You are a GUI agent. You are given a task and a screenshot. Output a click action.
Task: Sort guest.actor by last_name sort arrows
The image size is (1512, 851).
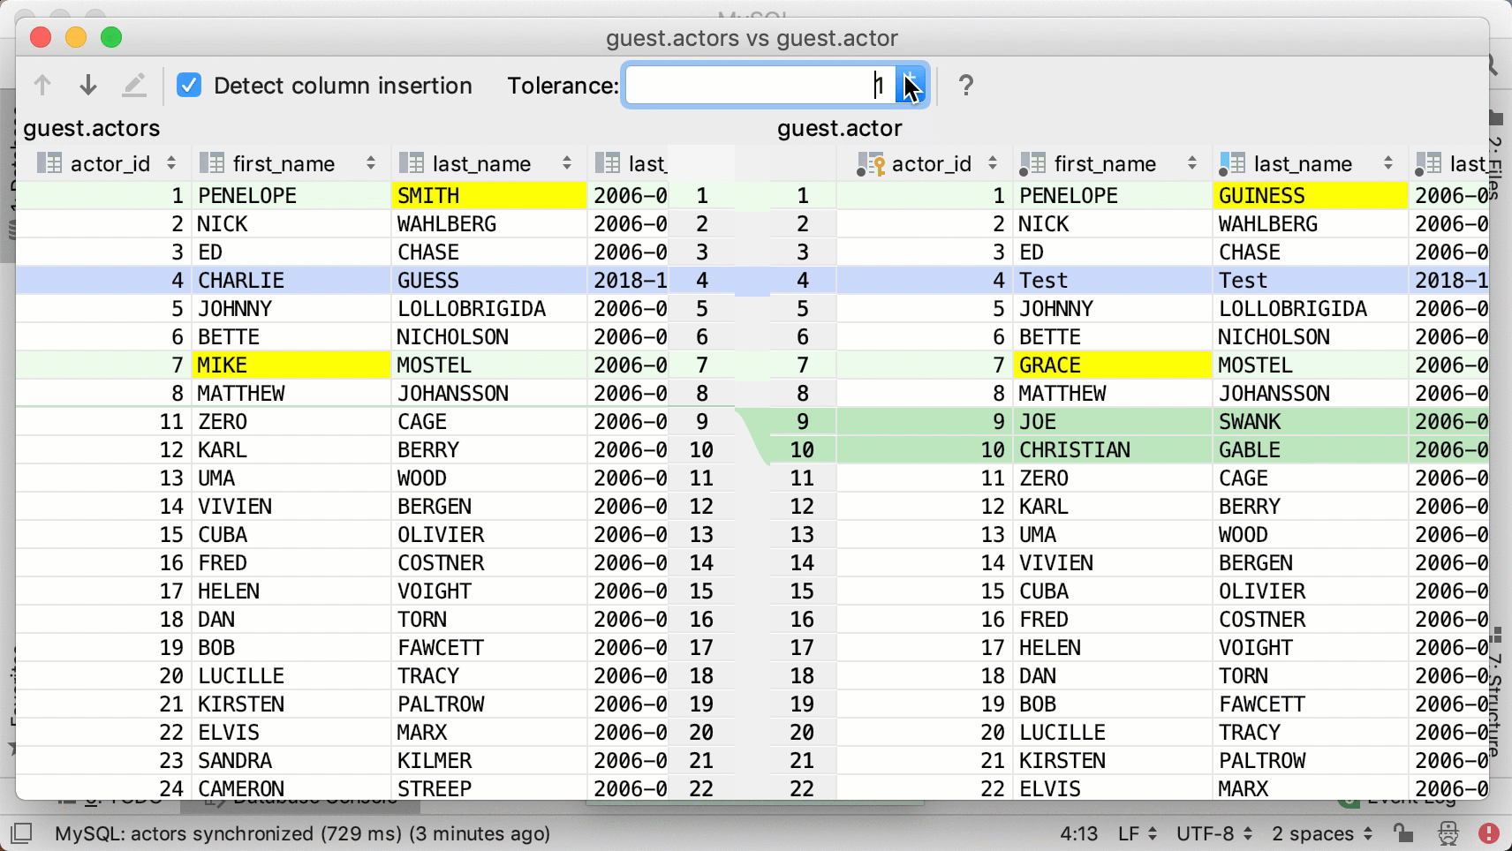pos(1388,163)
